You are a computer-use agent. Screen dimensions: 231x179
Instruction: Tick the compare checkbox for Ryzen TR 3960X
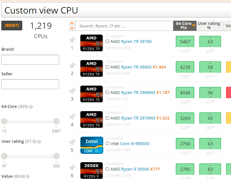(107, 67)
